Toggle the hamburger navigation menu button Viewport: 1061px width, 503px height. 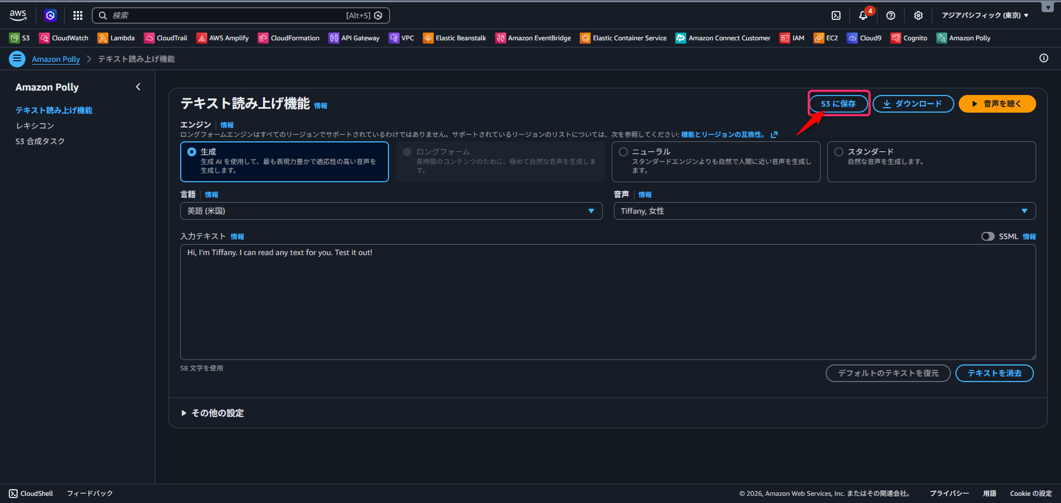click(x=17, y=59)
